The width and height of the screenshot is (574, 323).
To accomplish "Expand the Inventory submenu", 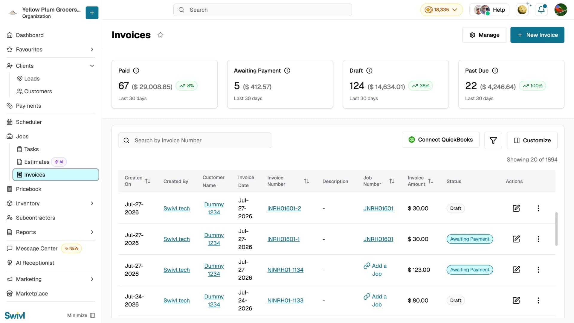I will tap(92, 203).
